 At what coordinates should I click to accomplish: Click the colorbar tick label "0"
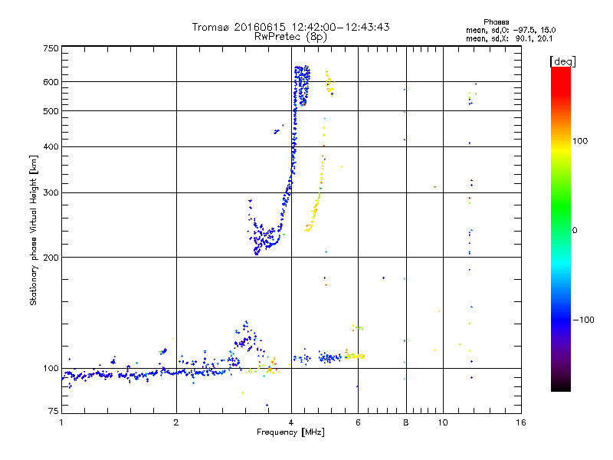click(x=575, y=231)
